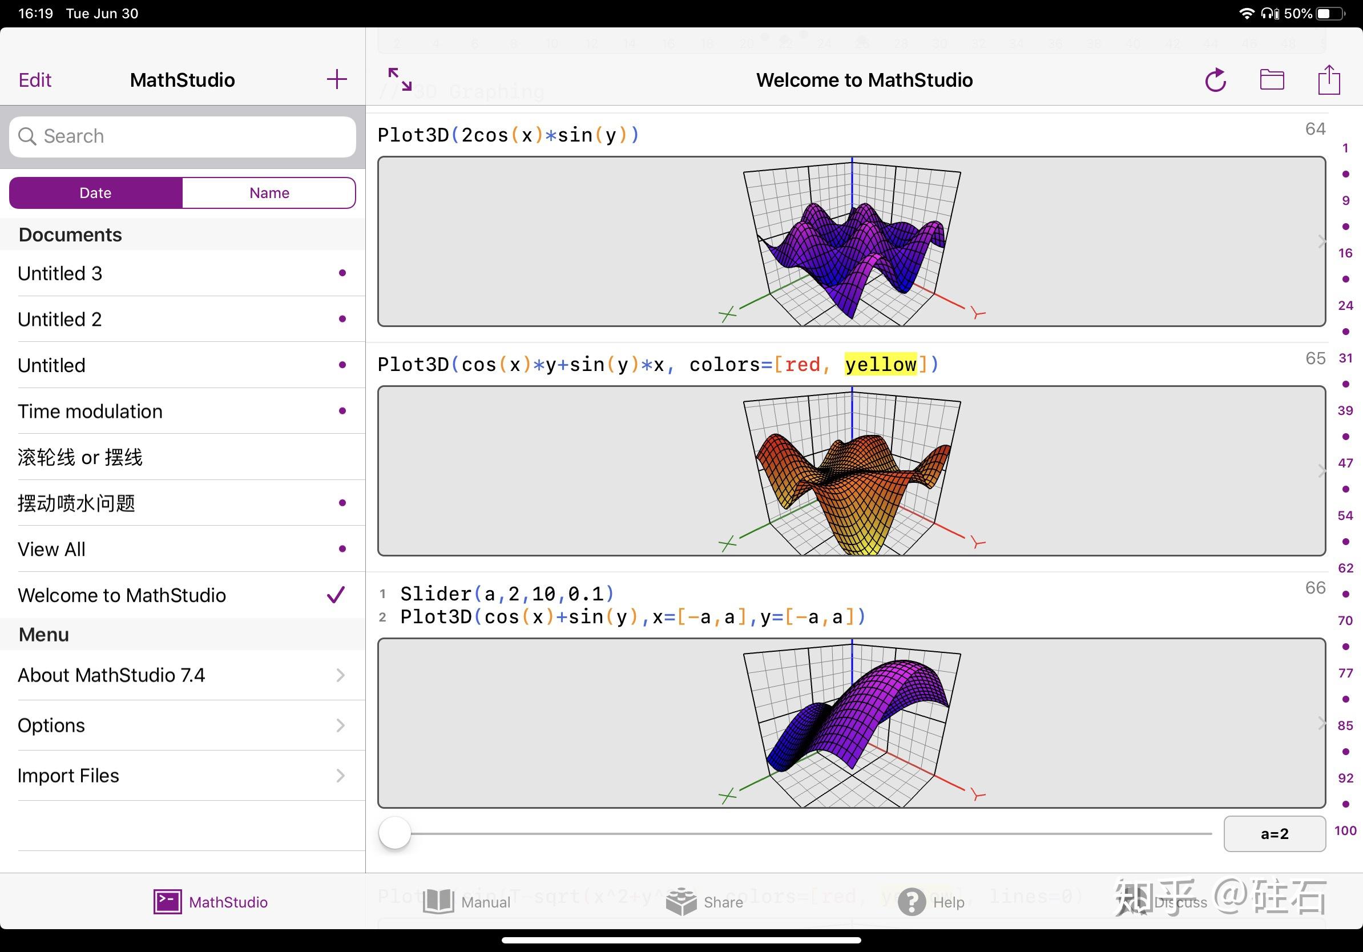This screenshot has width=1363, height=952.
Task: Open the Share brick icon tab
Action: point(681,902)
